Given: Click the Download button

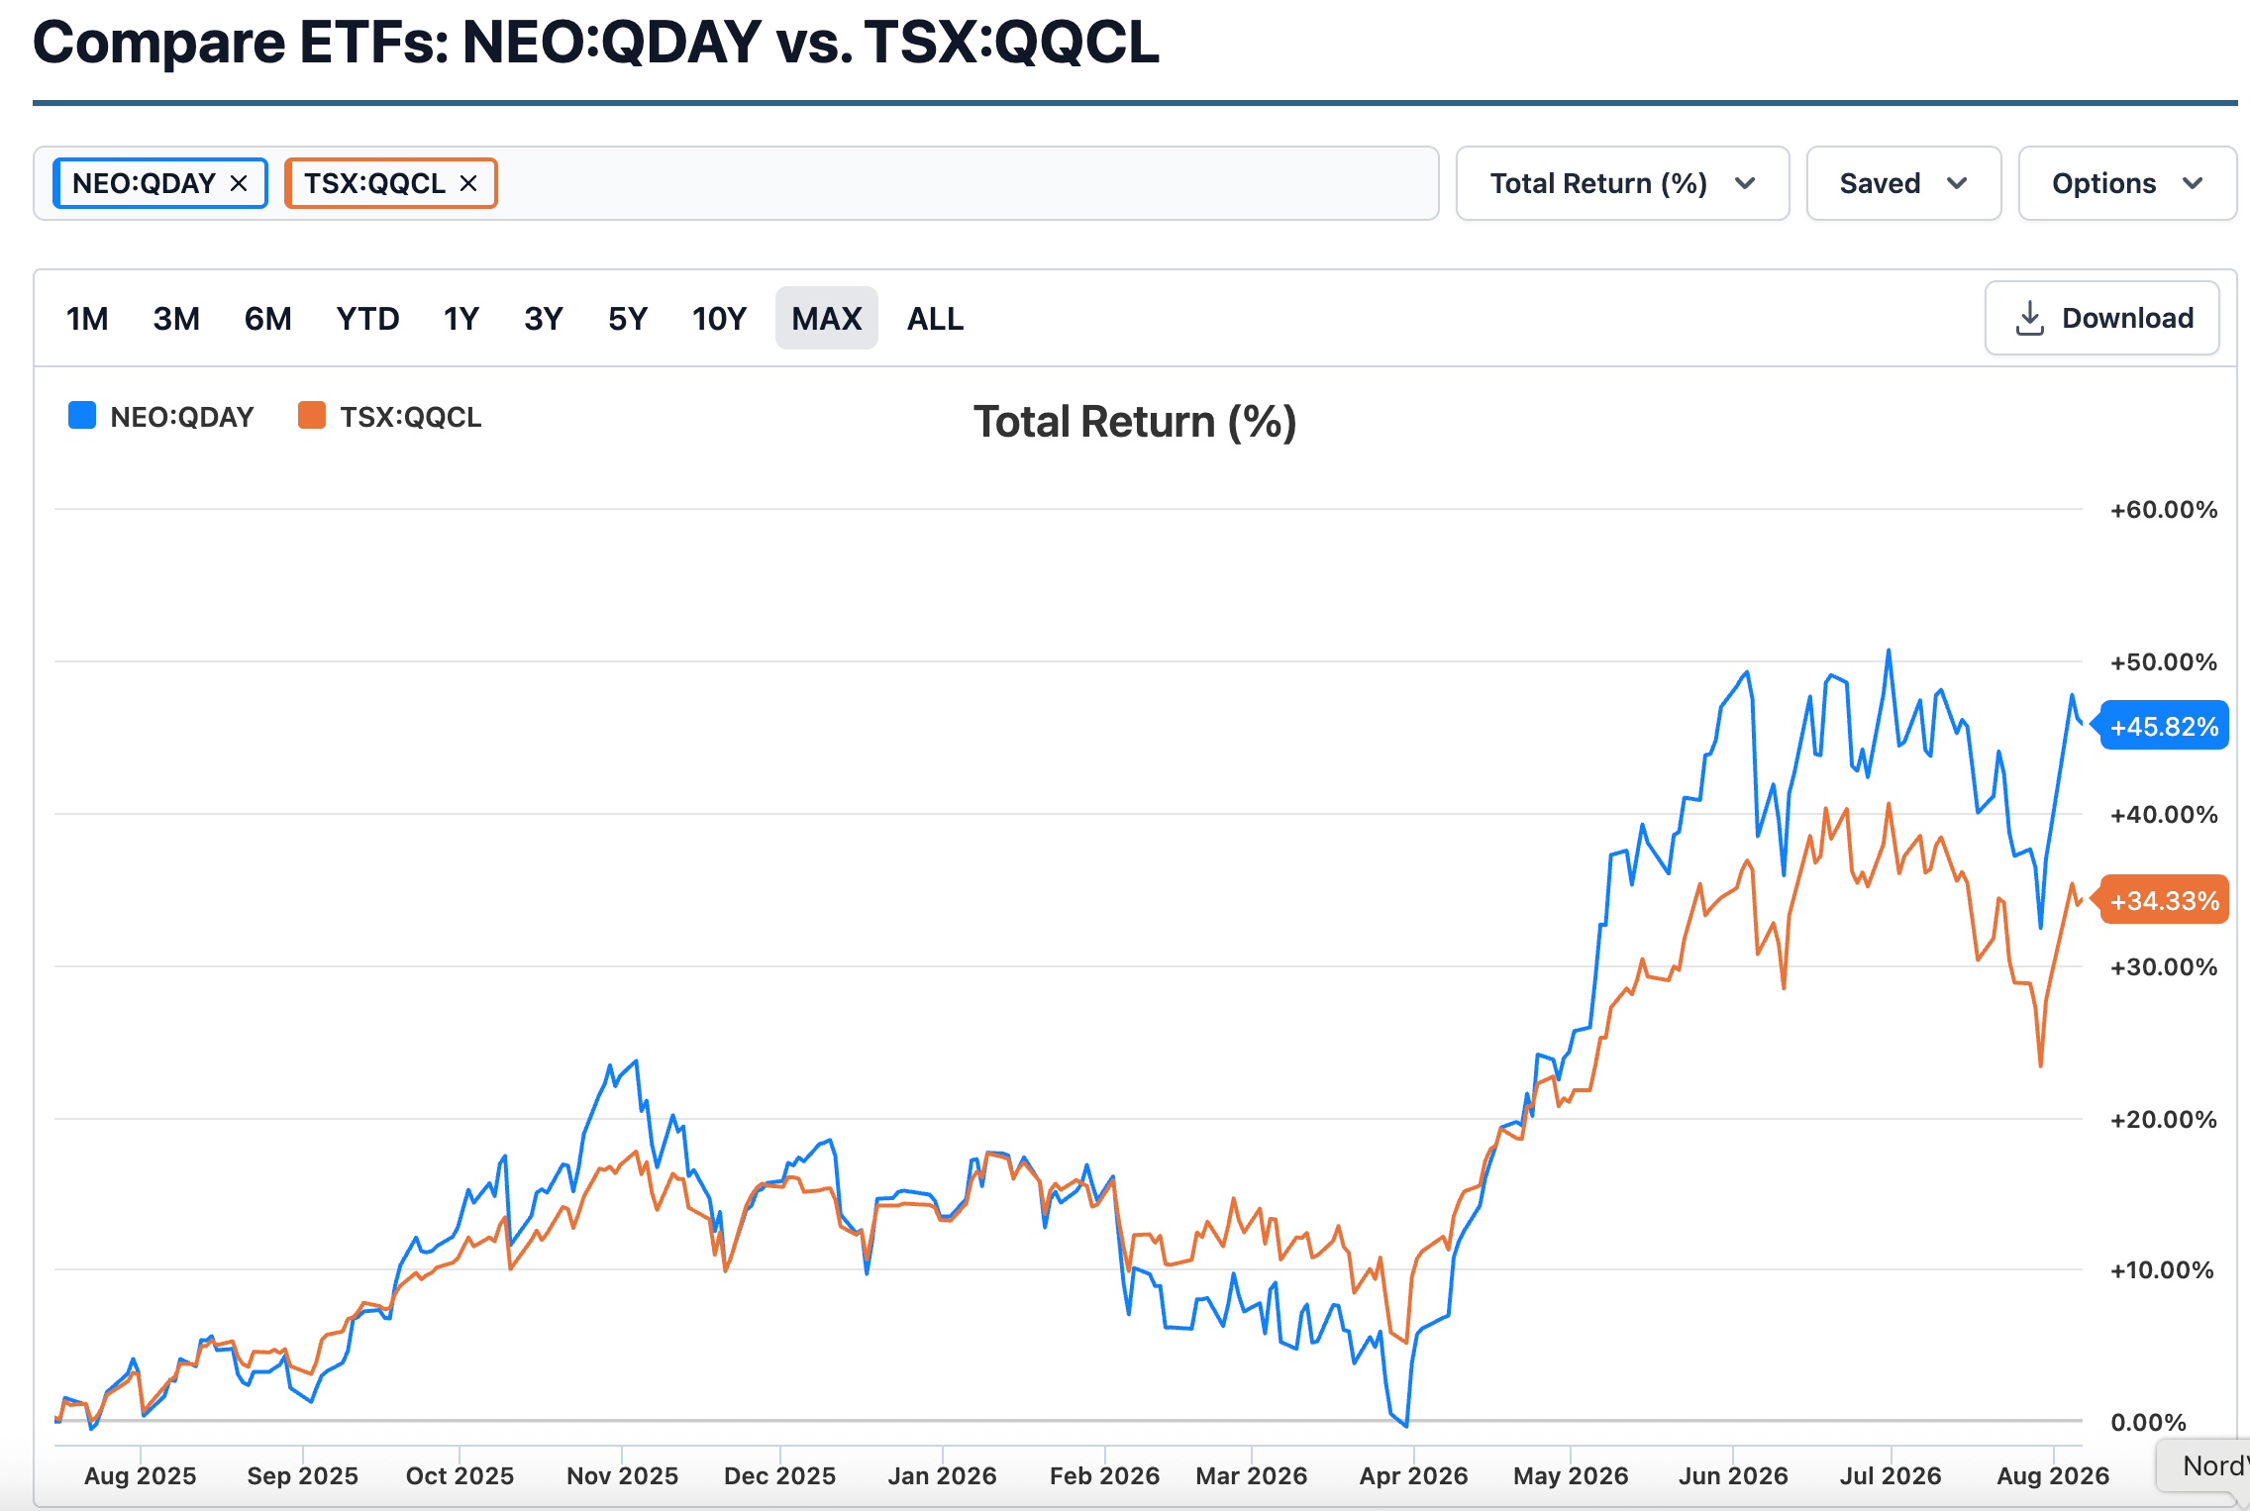Looking at the screenshot, I should tap(2102, 318).
